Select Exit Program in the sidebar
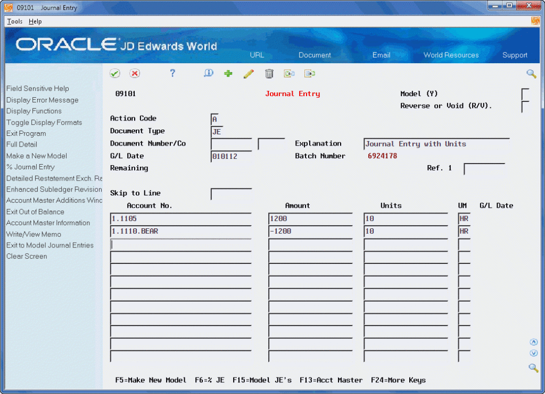545x394 pixels. pos(26,133)
